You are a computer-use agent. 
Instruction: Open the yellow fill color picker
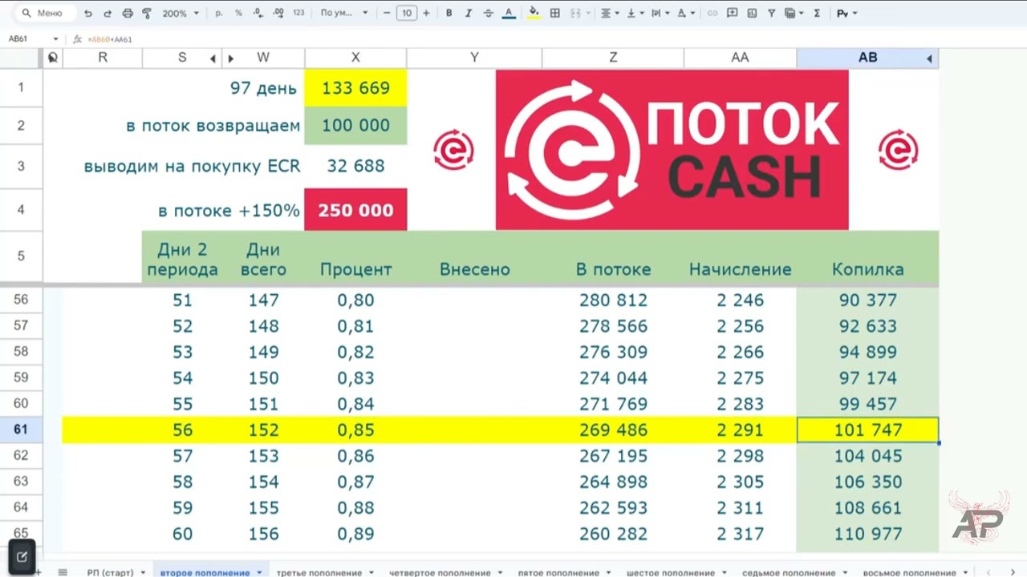pos(534,14)
